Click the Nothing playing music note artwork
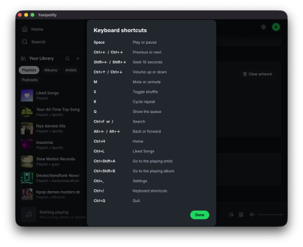Screen dimensions: 303x247 click(28, 214)
